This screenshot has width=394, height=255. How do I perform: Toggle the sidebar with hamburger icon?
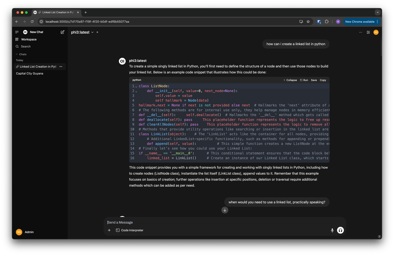pos(17,32)
